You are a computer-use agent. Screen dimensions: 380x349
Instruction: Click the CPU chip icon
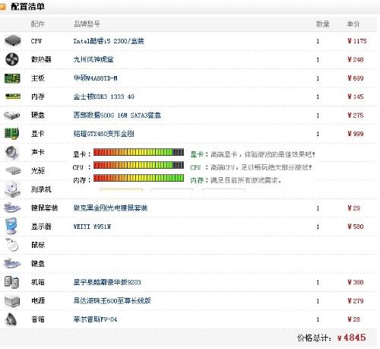coord(13,41)
